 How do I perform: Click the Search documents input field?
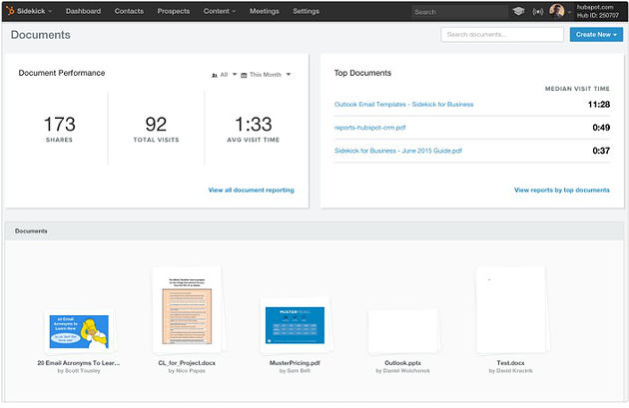click(502, 35)
